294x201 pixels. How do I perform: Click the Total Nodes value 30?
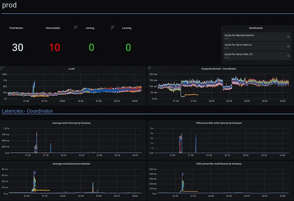[x=18, y=47]
